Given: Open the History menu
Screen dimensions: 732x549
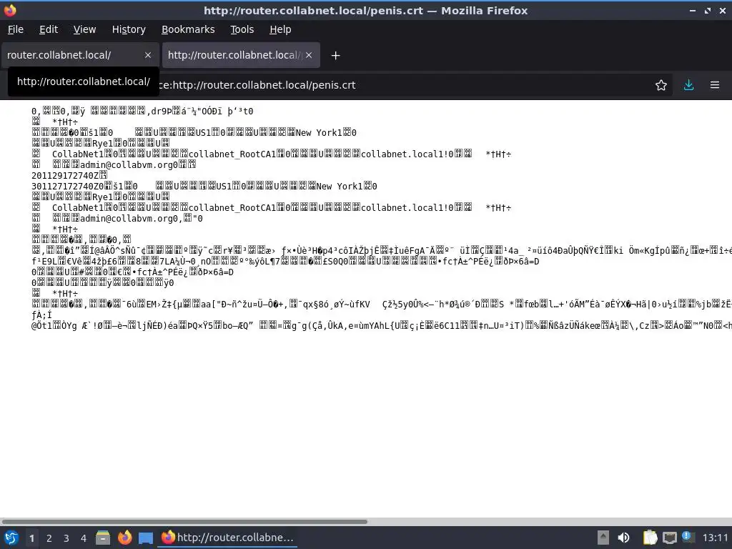Looking at the screenshot, I should click(x=129, y=29).
